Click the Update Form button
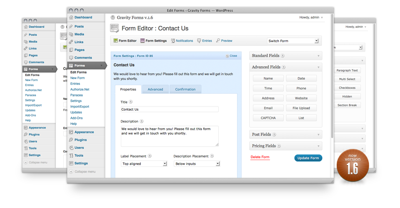400x208 pixels. click(x=308, y=158)
